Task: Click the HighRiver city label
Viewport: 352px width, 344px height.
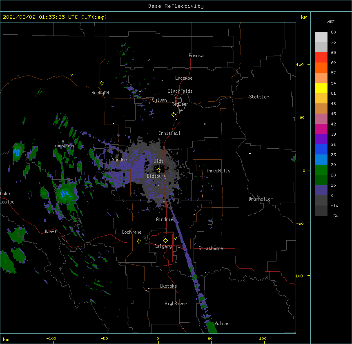Action: pos(176,304)
